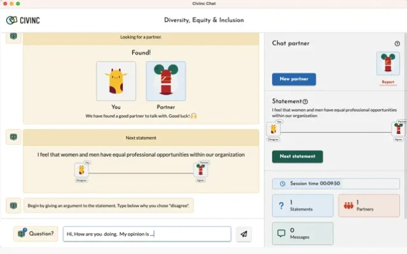407x254 pixels.
Task: Click the Report link under partner avatar
Action: coord(387,83)
